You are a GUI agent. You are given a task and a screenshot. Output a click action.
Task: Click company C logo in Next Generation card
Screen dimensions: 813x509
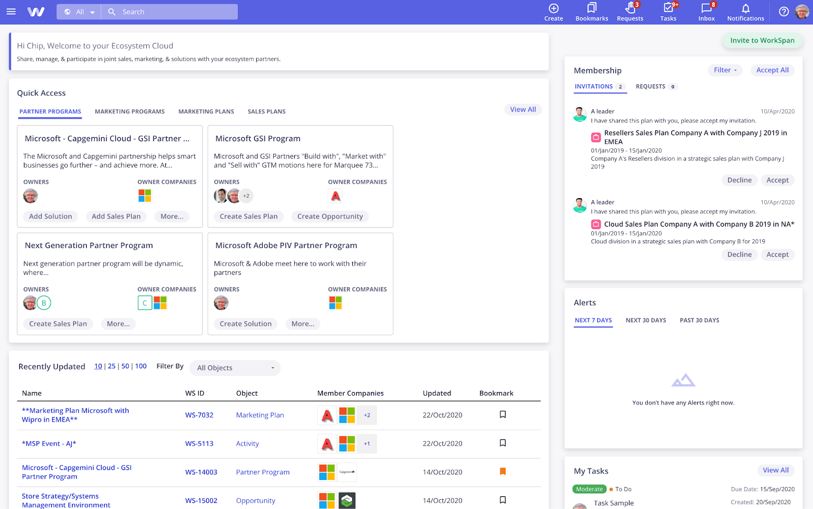tap(145, 303)
